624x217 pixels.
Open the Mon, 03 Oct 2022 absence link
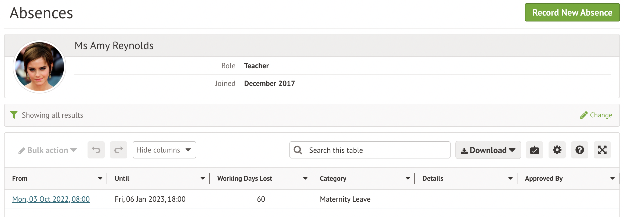coord(51,199)
